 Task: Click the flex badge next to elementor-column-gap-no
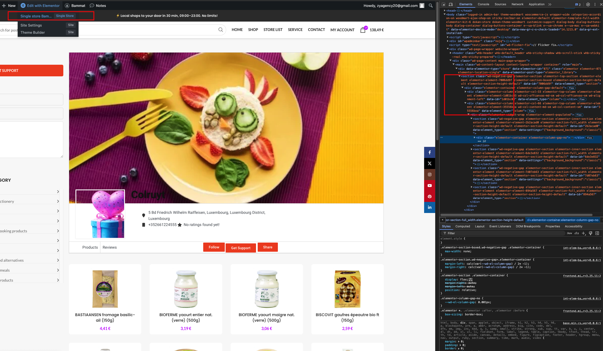click(x=589, y=138)
